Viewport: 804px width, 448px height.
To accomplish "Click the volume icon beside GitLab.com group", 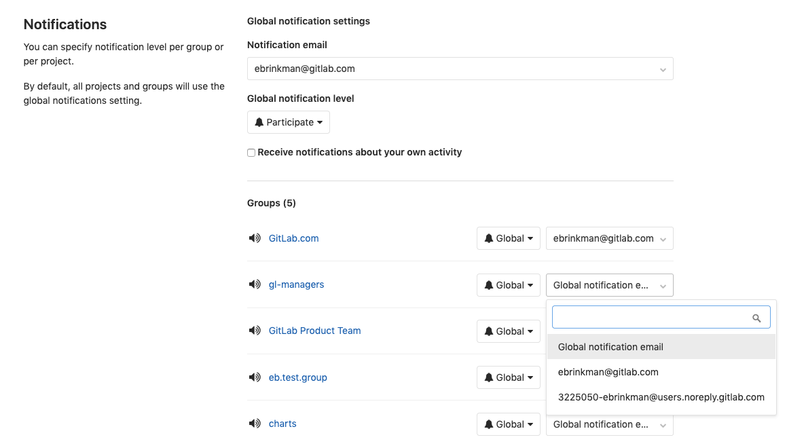I will [255, 238].
